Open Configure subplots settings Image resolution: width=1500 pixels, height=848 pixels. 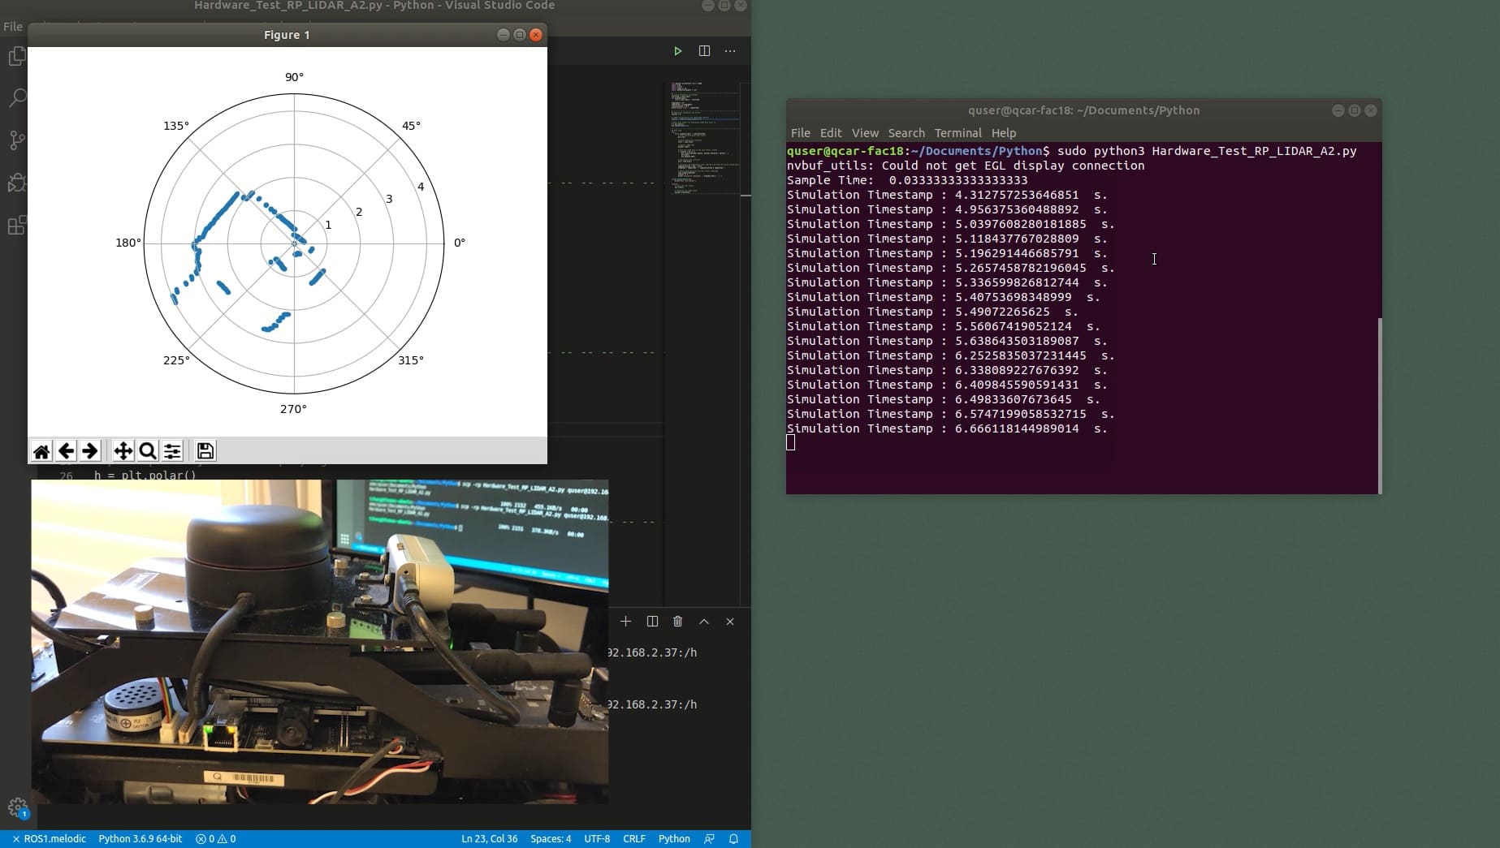click(x=172, y=451)
